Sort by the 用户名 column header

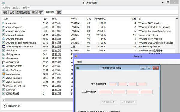coord(77,19)
